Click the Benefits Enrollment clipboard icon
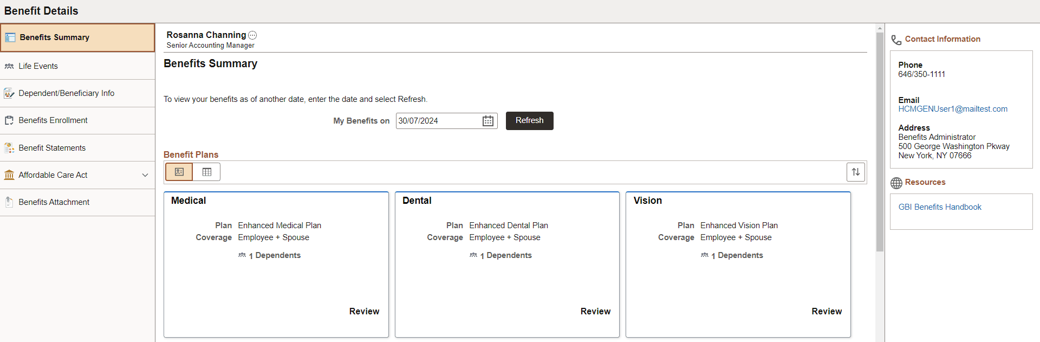Screen dimensions: 1040x342 [x=9, y=120]
